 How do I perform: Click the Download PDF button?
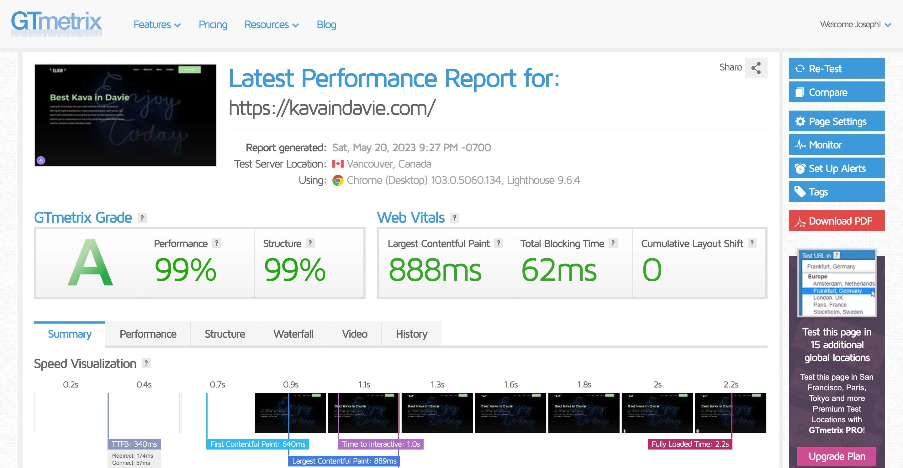836,221
